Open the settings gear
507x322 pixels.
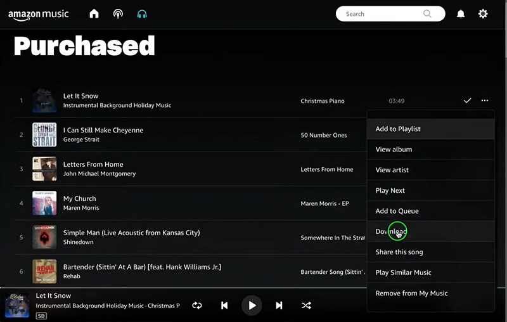(483, 14)
